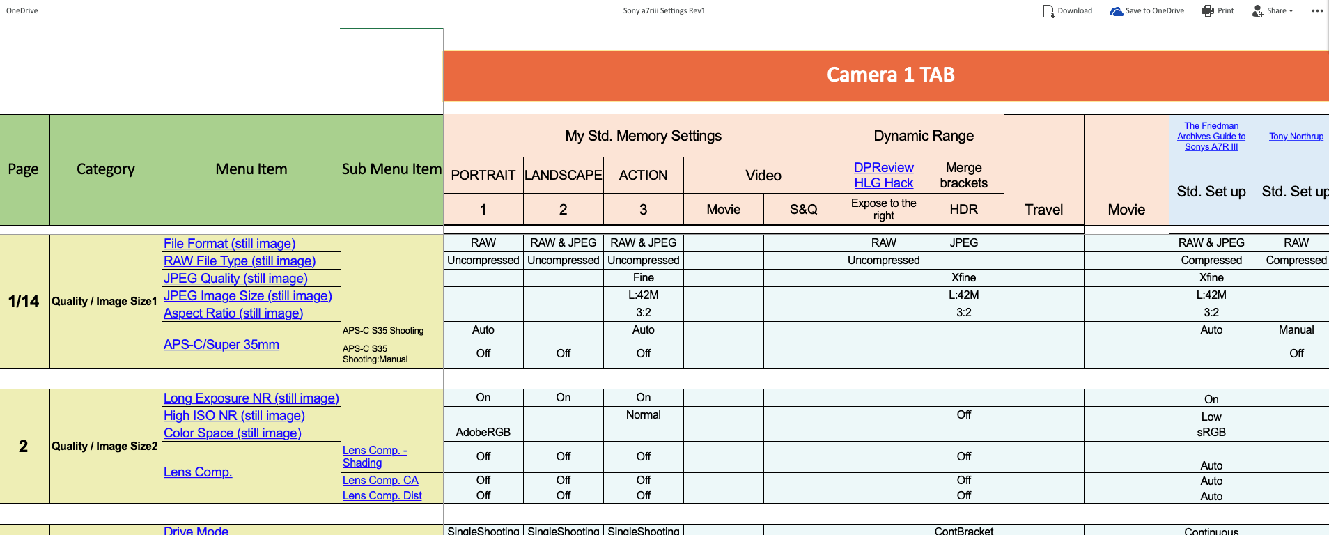Screen dimensions: 1329x535
Task: Open the Tony Northrup link
Action: (1296, 137)
